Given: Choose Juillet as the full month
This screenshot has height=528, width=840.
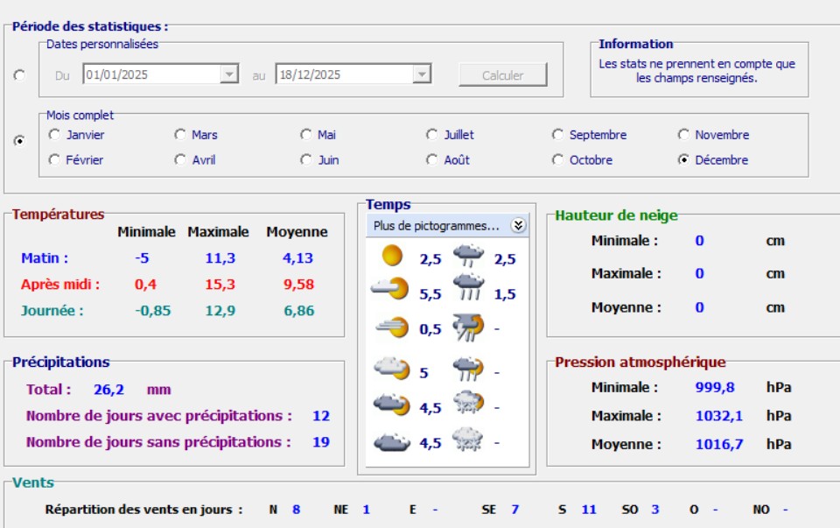Looking at the screenshot, I should pos(432,135).
